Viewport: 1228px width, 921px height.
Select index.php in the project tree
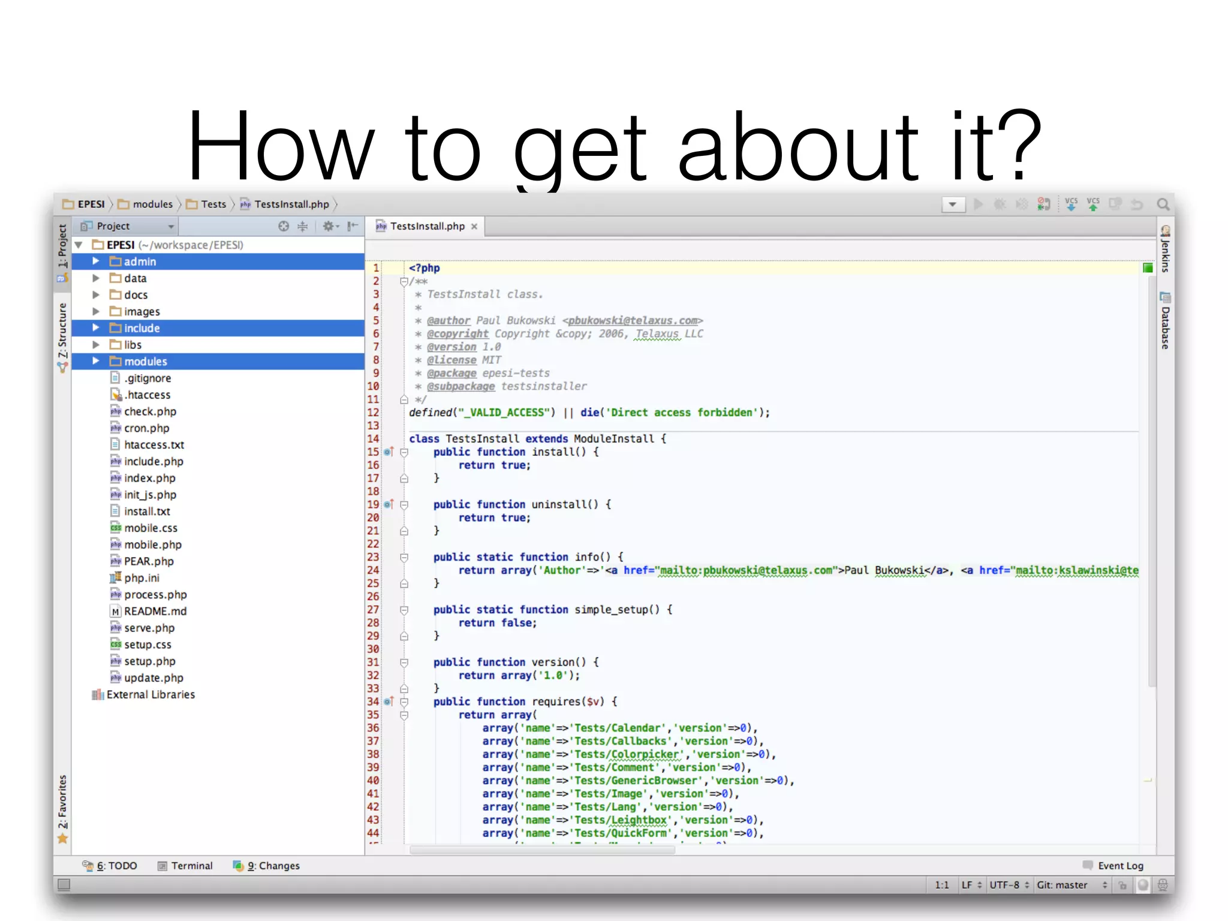pyautogui.click(x=149, y=478)
